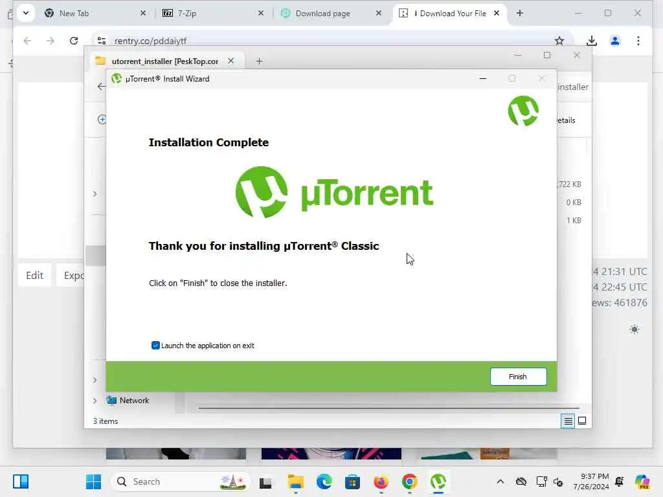This screenshot has width=663, height=497.
Task: Open Task View from taskbar
Action: point(265,482)
